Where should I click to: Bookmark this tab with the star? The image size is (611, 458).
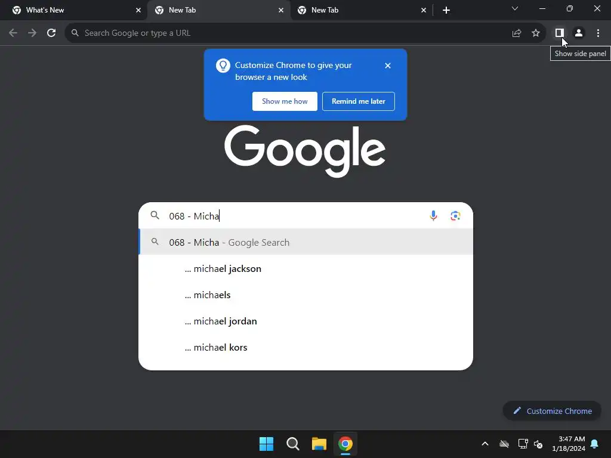[536, 33]
